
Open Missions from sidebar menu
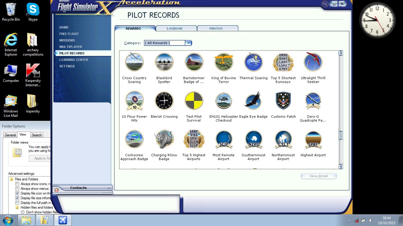67,40
